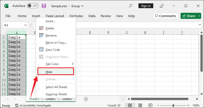Open the Home ribbon tab

[22, 16]
